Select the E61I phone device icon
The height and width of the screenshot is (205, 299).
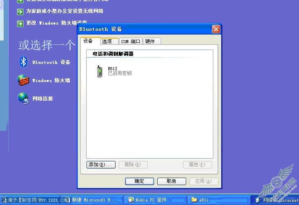click(100, 71)
